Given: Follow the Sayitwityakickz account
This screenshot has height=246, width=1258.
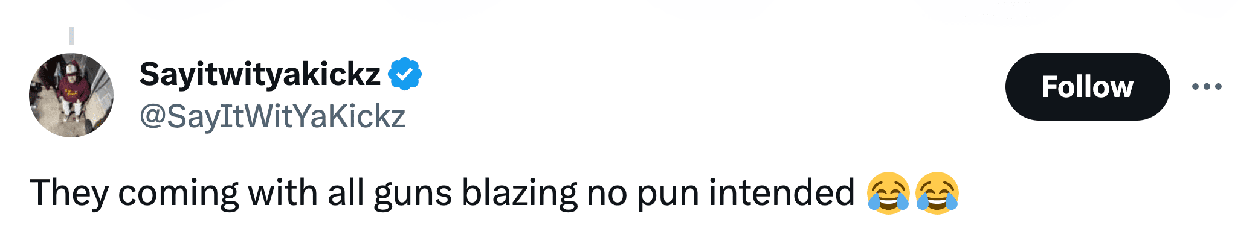Looking at the screenshot, I should coord(1088,87).
